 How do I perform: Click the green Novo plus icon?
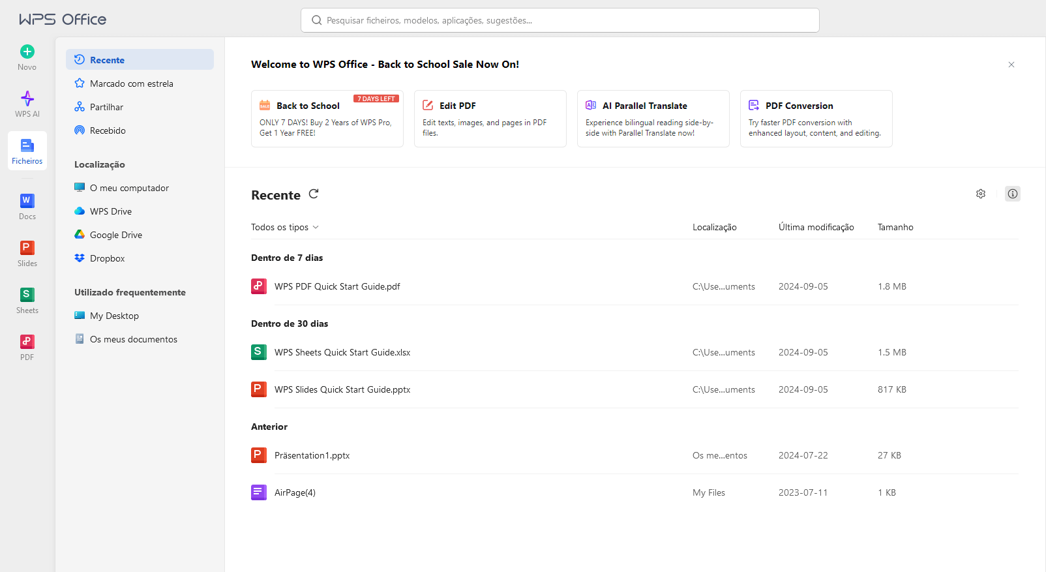coord(27,52)
